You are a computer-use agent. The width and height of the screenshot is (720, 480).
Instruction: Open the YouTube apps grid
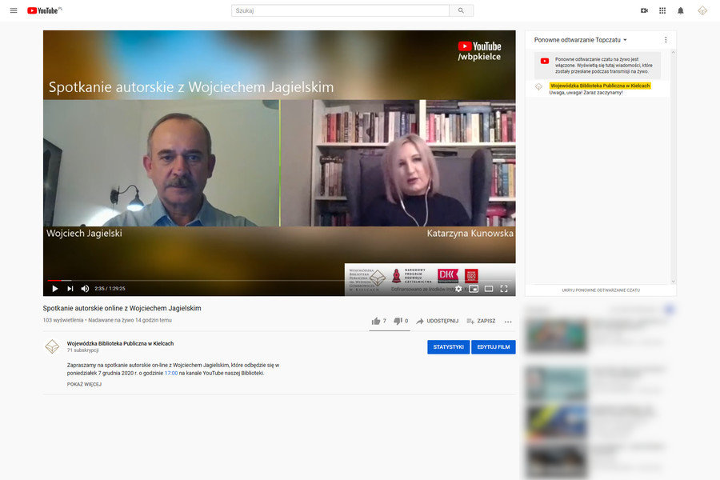tap(662, 10)
